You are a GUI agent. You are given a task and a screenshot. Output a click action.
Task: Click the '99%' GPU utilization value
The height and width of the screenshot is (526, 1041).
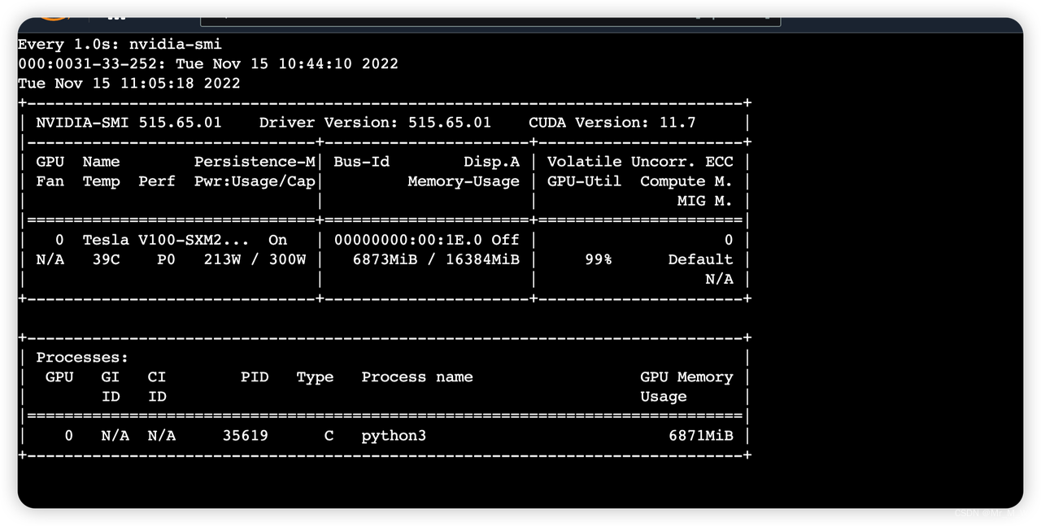click(x=599, y=259)
